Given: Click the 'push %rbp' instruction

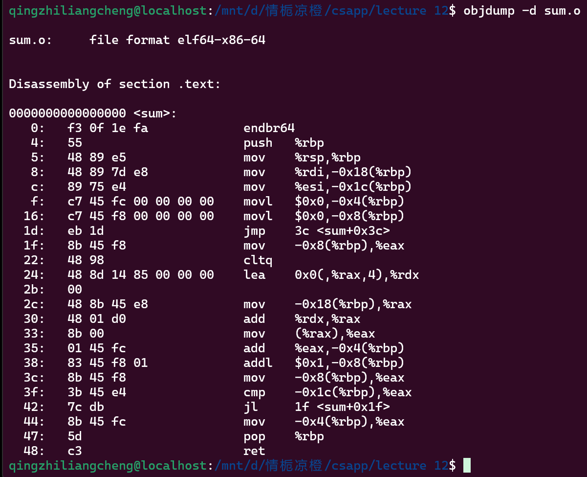Looking at the screenshot, I should point(283,143).
